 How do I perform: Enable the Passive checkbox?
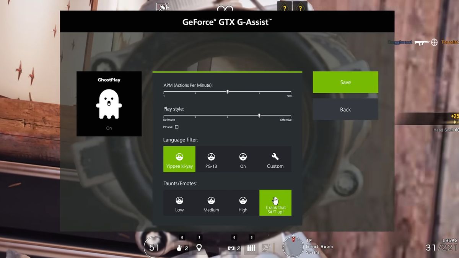click(x=176, y=127)
